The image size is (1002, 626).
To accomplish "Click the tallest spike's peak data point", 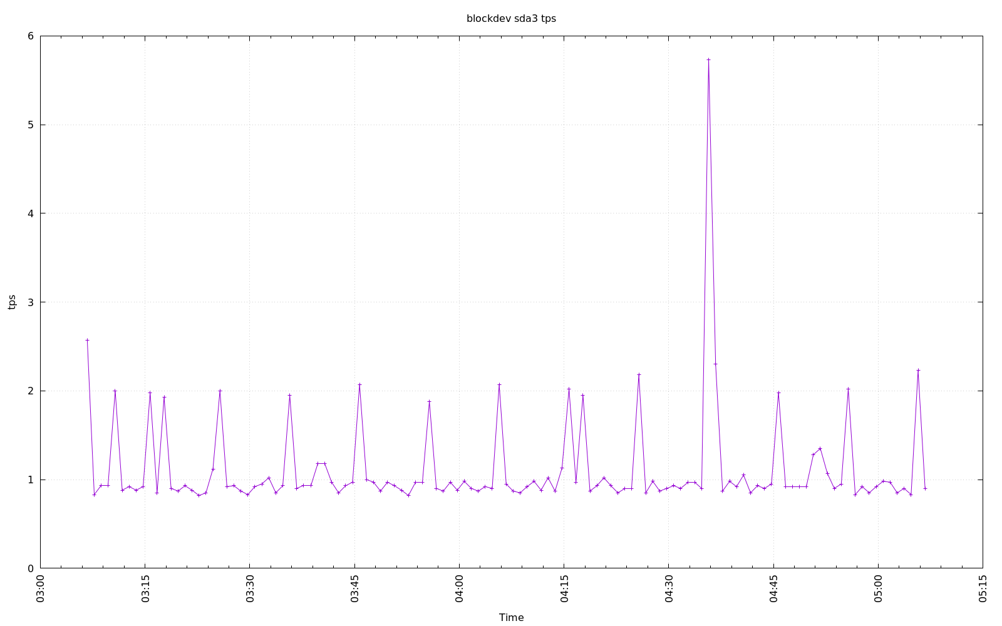I will pyautogui.click(x=708, y=60).
